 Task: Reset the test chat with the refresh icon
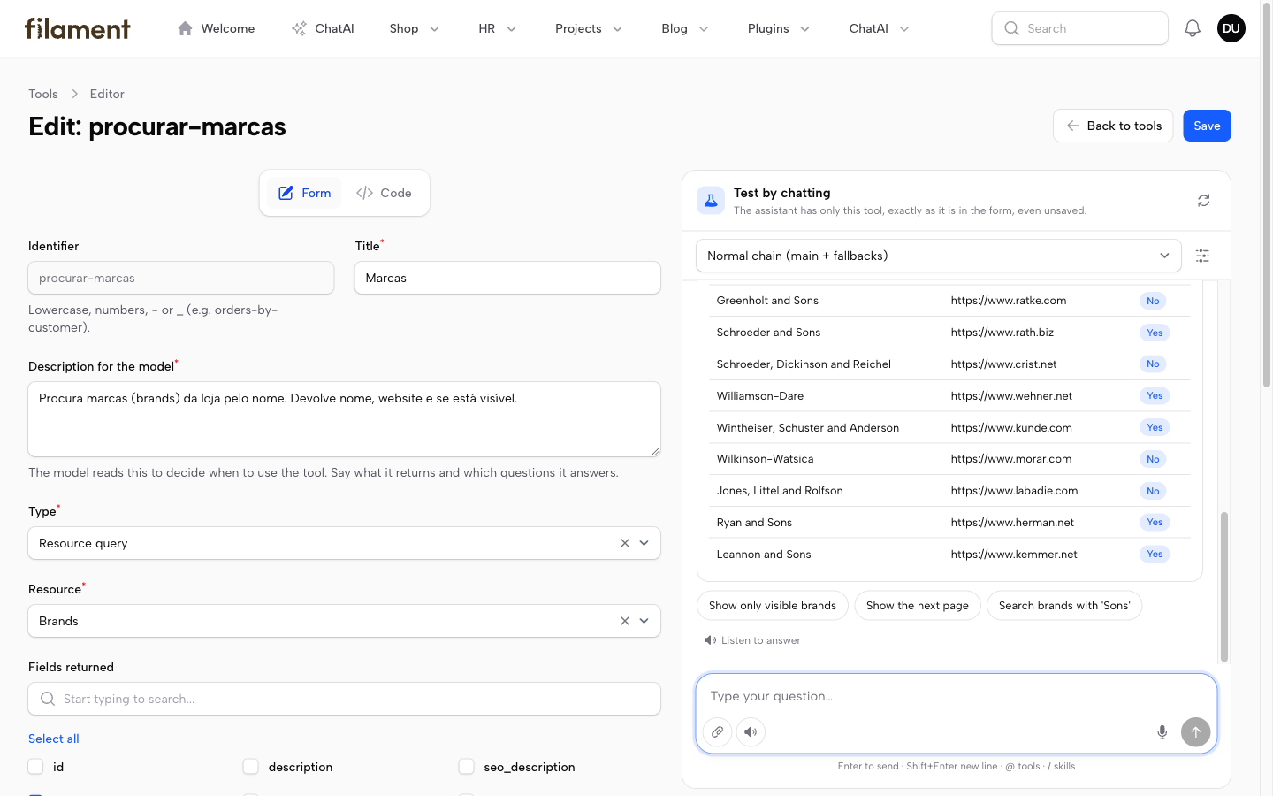click(x=1204, y=201)
